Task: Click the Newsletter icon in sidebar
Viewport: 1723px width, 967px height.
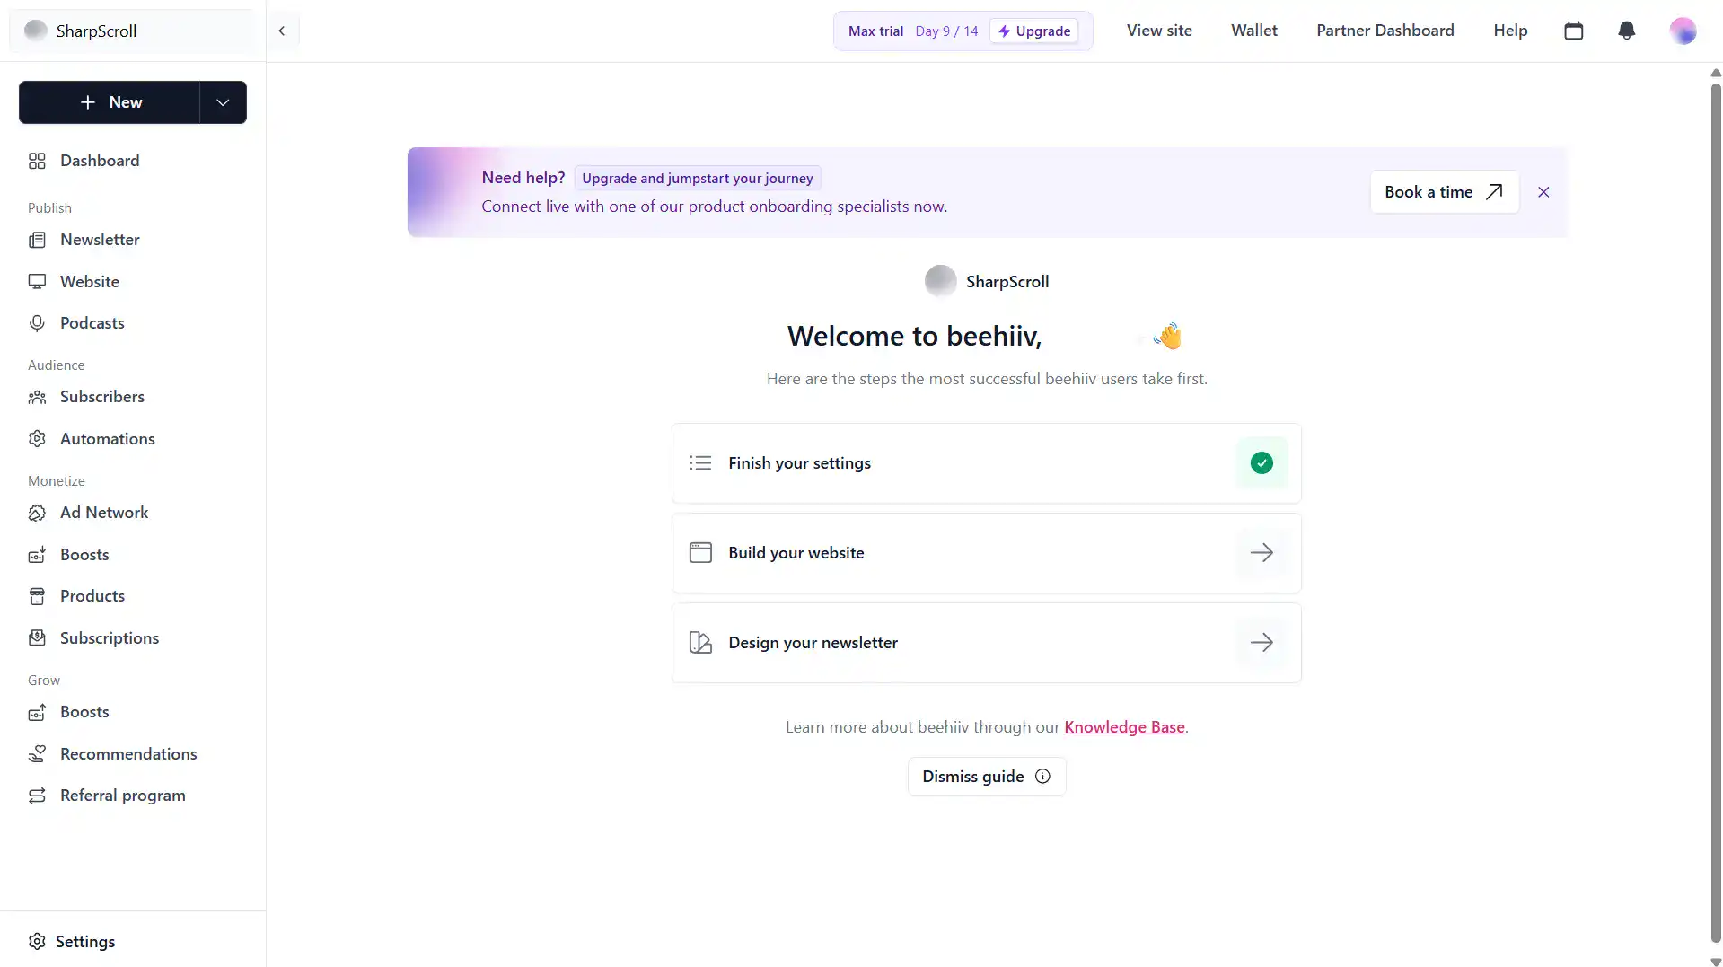Action: [x=37, y=240]
